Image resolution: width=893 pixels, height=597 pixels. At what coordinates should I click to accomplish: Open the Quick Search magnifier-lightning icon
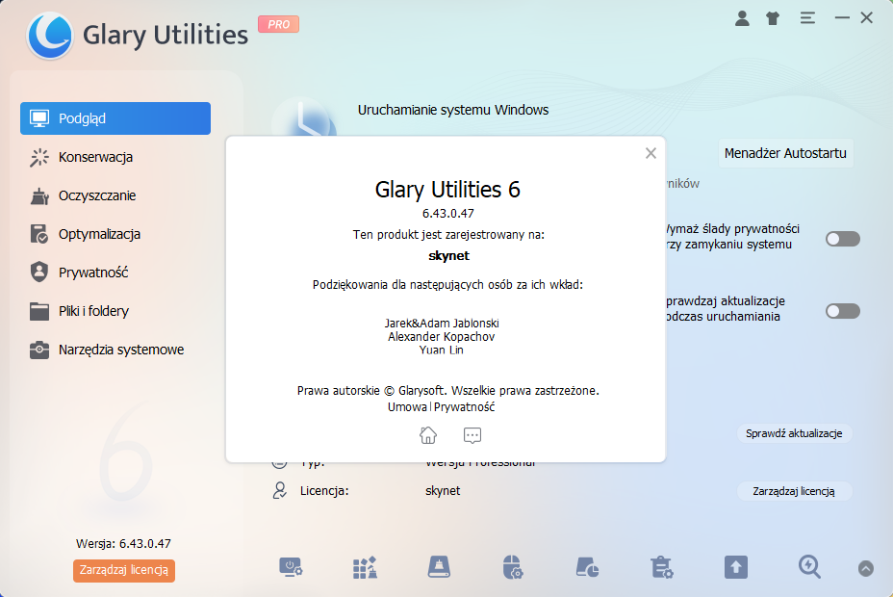click(x=809, y=567)
